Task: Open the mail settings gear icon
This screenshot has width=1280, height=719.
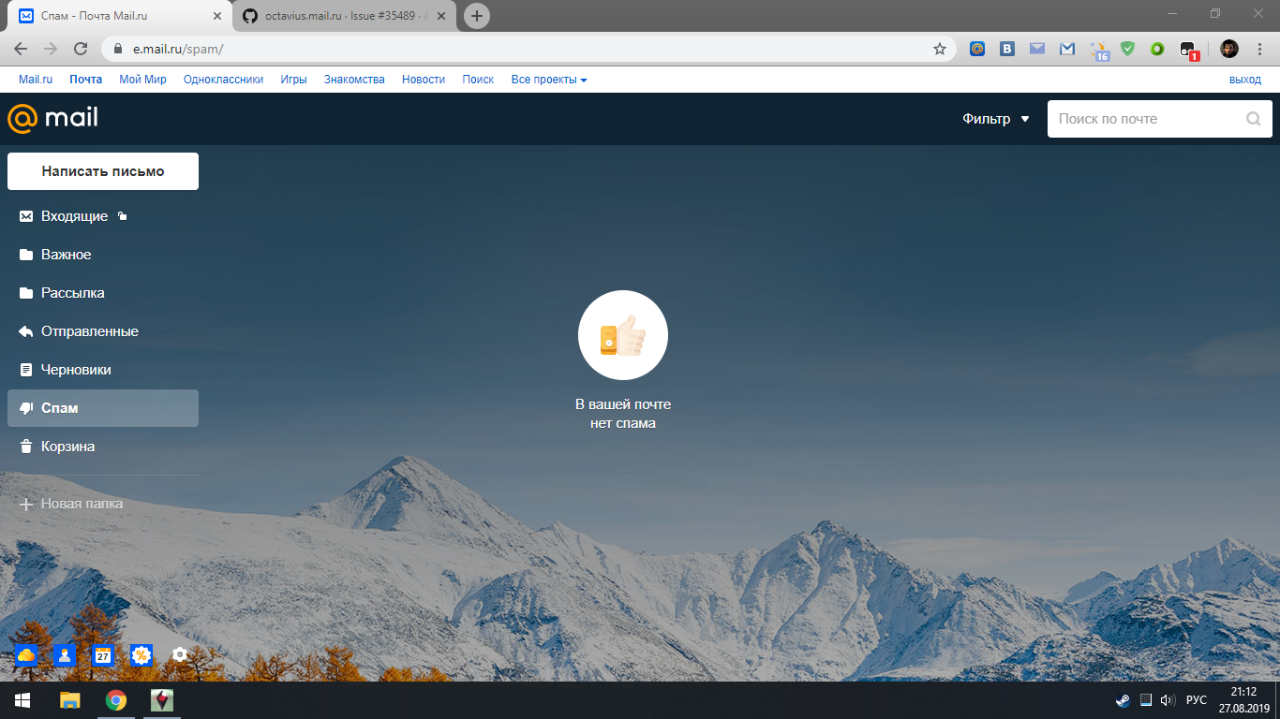Action: click(x=179, y=654)
